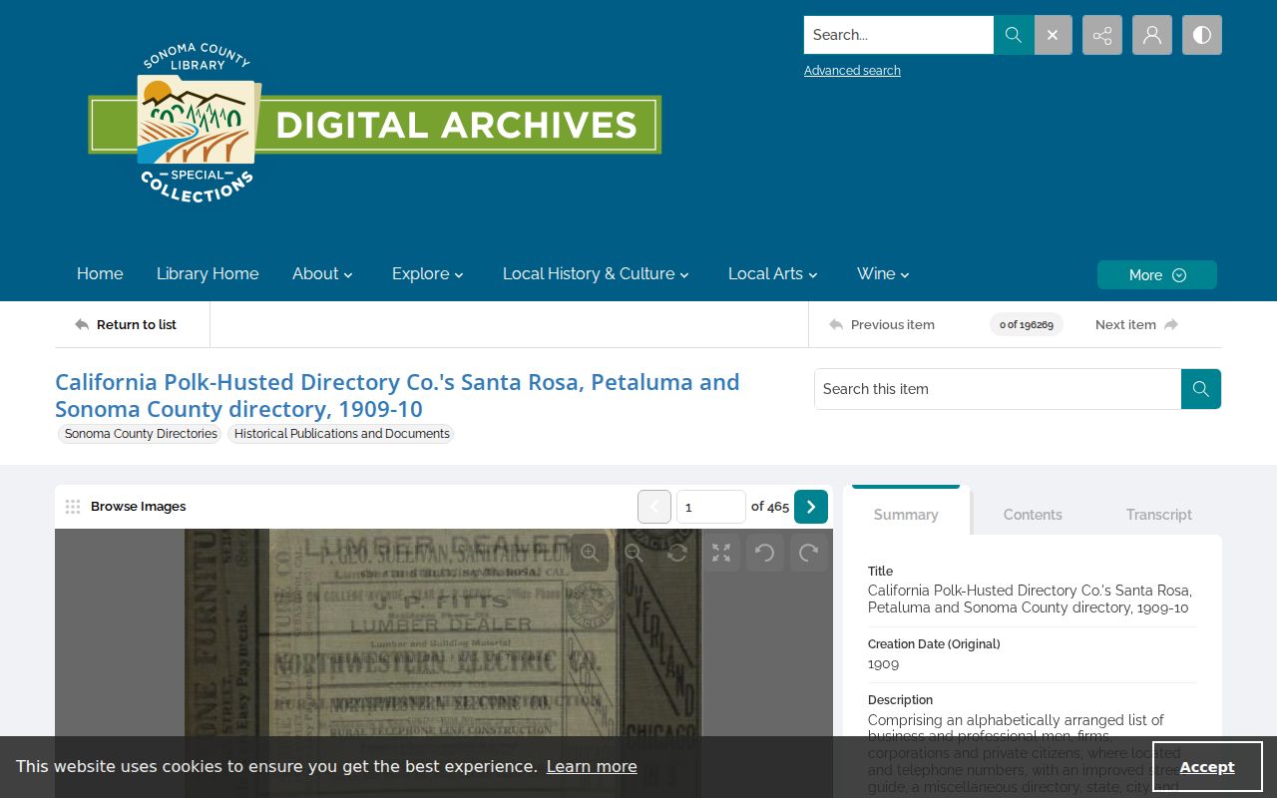Expand the About menu
This screenshot has height=798, width=1277.
322,274
